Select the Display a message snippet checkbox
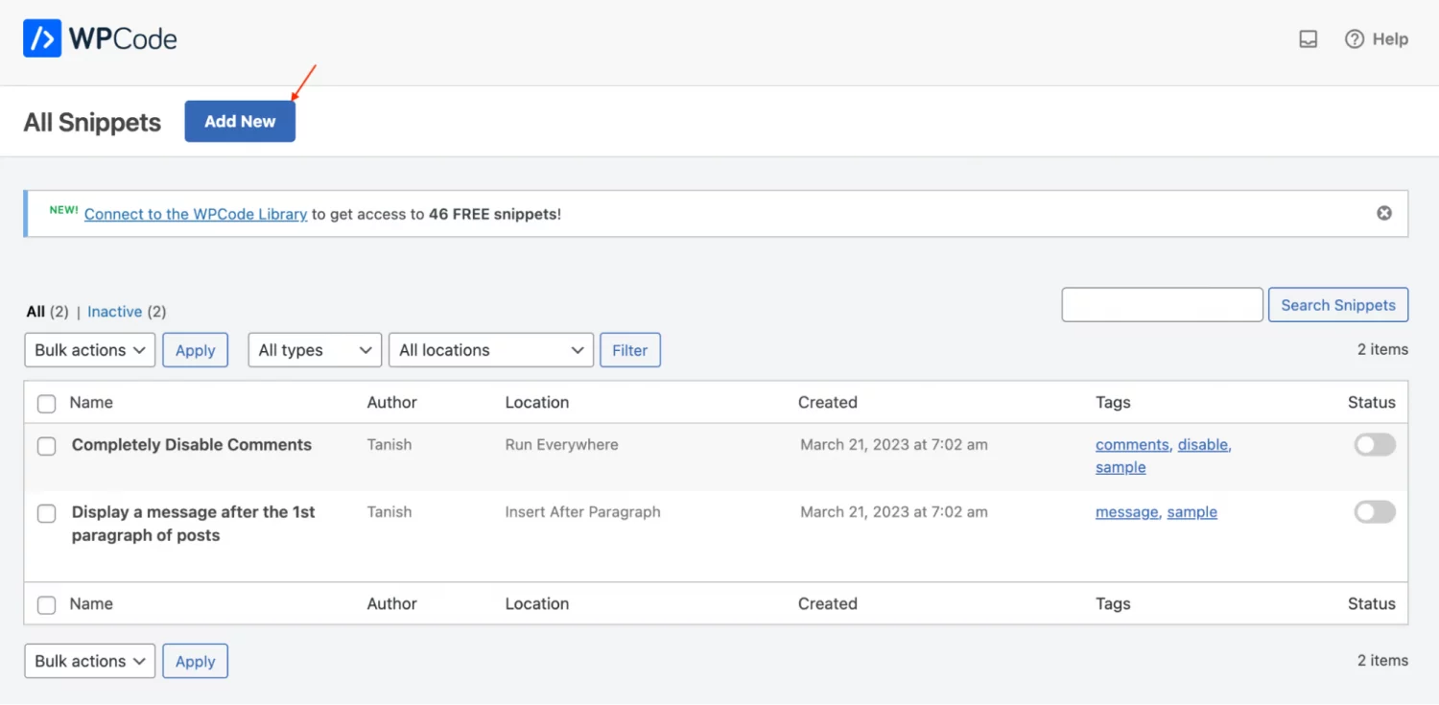This screenshot has height=705, width=1439. pyautogui.click(x=46, y=513)
